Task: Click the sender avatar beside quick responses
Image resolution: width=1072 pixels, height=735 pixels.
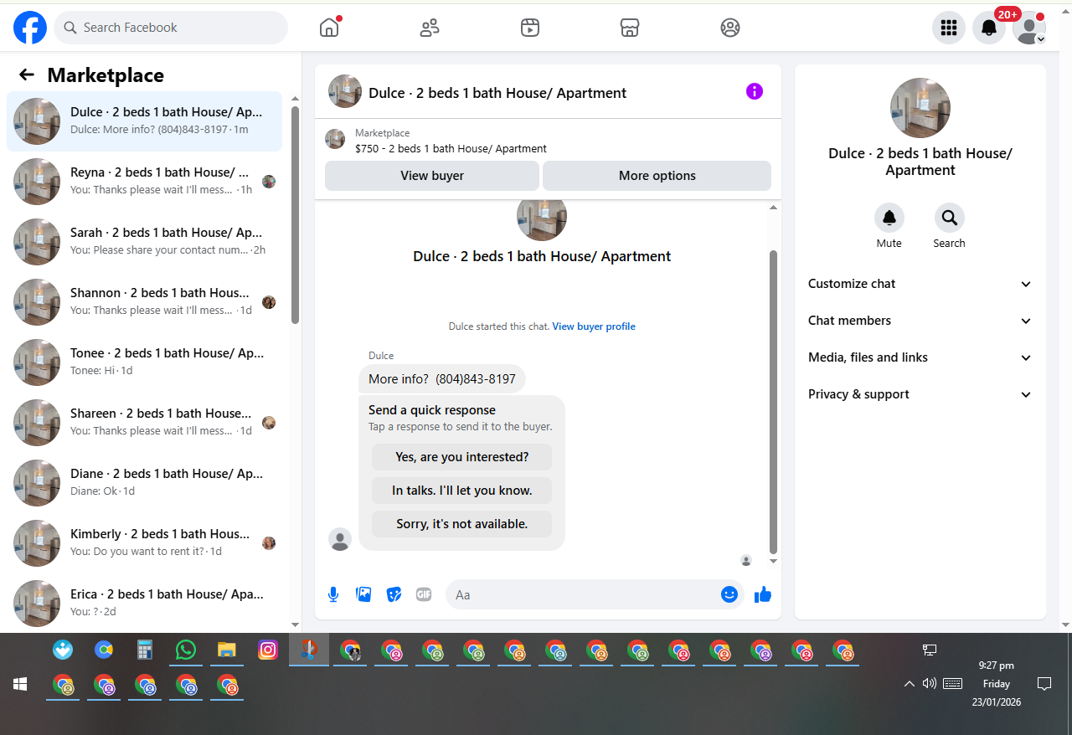Action: tap(340, 539)
